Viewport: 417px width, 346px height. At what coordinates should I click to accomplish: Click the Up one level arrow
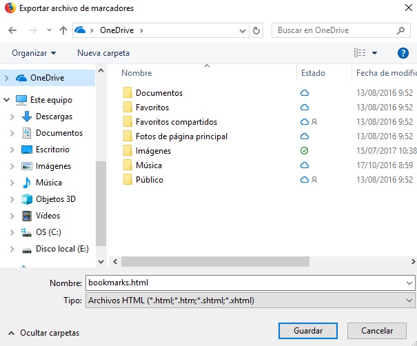(x=63, y=30)
